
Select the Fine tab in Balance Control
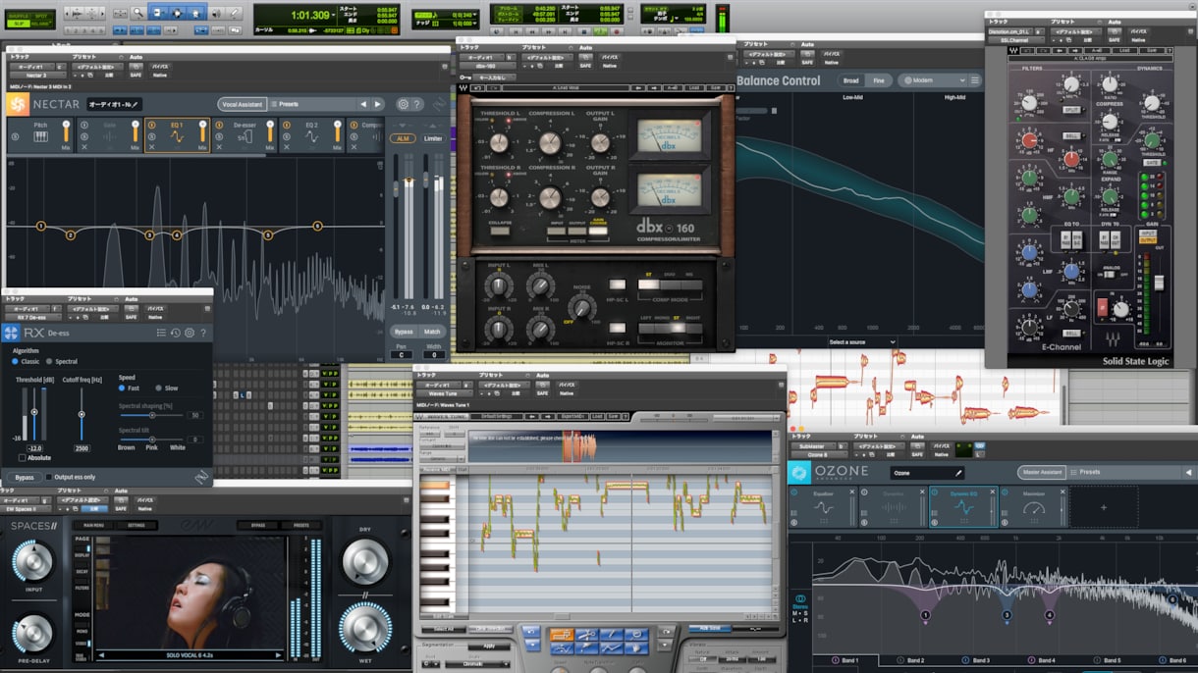[878, 80]
